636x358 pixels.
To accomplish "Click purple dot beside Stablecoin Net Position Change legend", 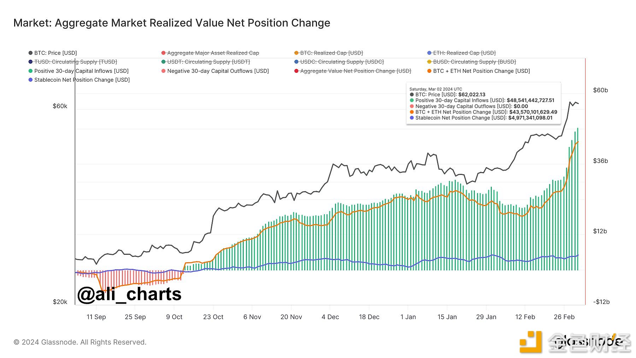I will 30,80.
